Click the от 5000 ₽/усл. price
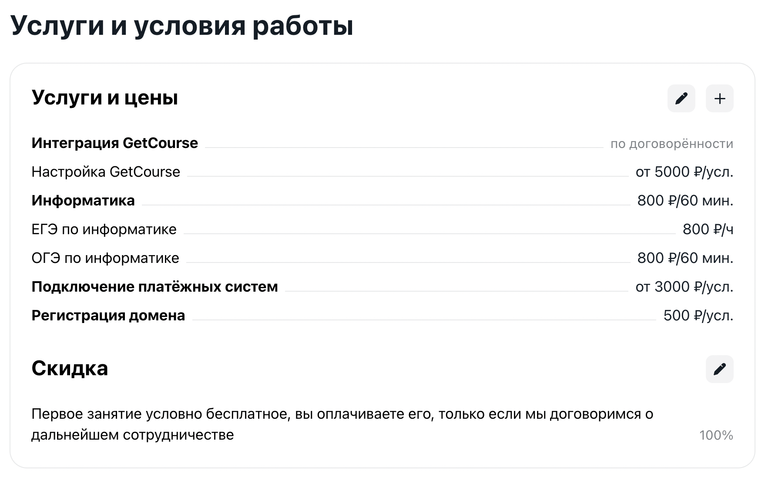This screenshot has width=765, height=491. pyautogui.click(x=684, y=172)
